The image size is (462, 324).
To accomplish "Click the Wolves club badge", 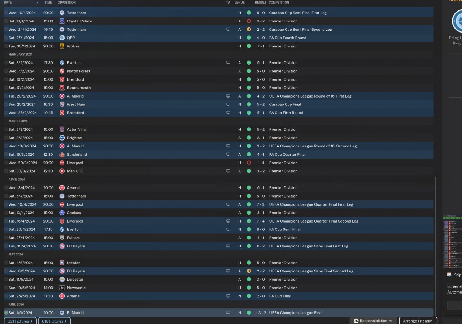I will [x=62, y=46].
